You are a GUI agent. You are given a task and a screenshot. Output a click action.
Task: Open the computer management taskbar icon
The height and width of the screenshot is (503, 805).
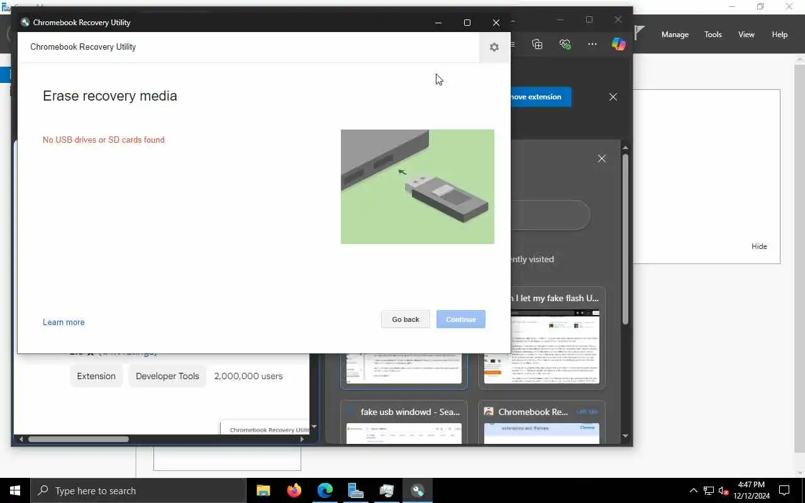(x=387, y=490)
